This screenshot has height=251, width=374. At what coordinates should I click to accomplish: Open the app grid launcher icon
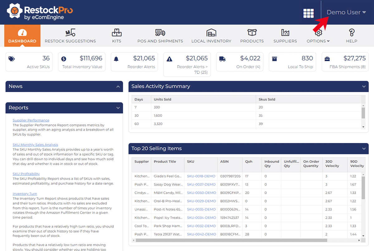tap(308, 13)
